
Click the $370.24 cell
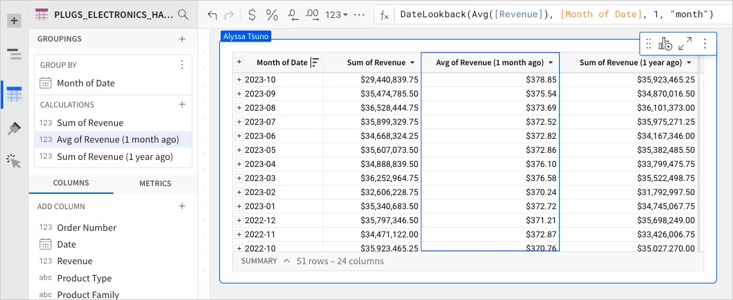(x=491, y=192)
